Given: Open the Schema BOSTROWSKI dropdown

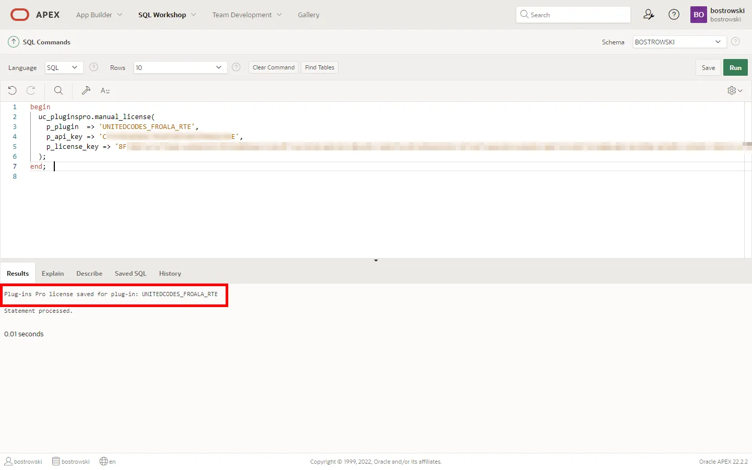Looking at the screenshot, I should click(x=679, y=42).
